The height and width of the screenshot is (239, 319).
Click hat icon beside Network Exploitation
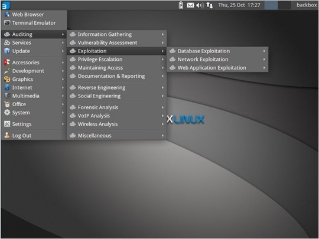[x=172, y=59]
